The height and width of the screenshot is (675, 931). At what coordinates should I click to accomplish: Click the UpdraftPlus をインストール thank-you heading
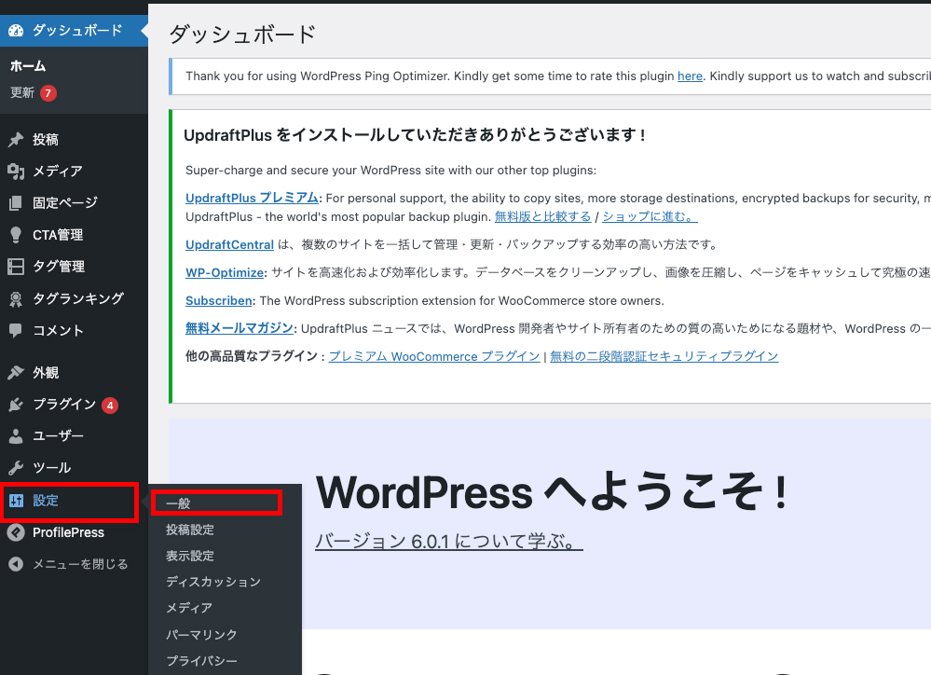tap(415, 135)
